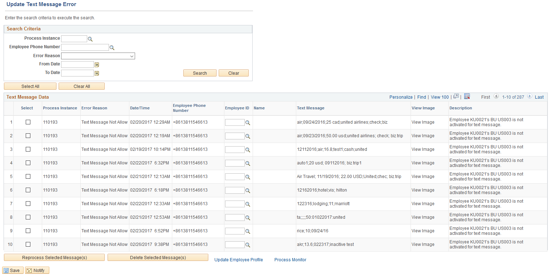Look up Employee ID in row 3
Viewport: 556px width, 277px height.
(248, 150)
